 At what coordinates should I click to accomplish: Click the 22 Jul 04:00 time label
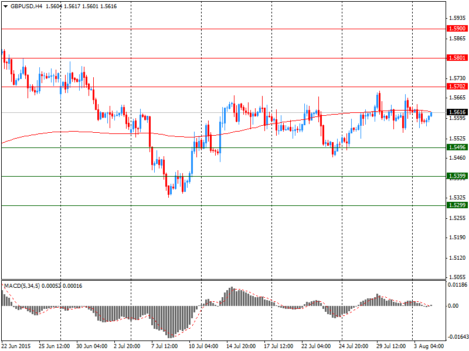316,346
